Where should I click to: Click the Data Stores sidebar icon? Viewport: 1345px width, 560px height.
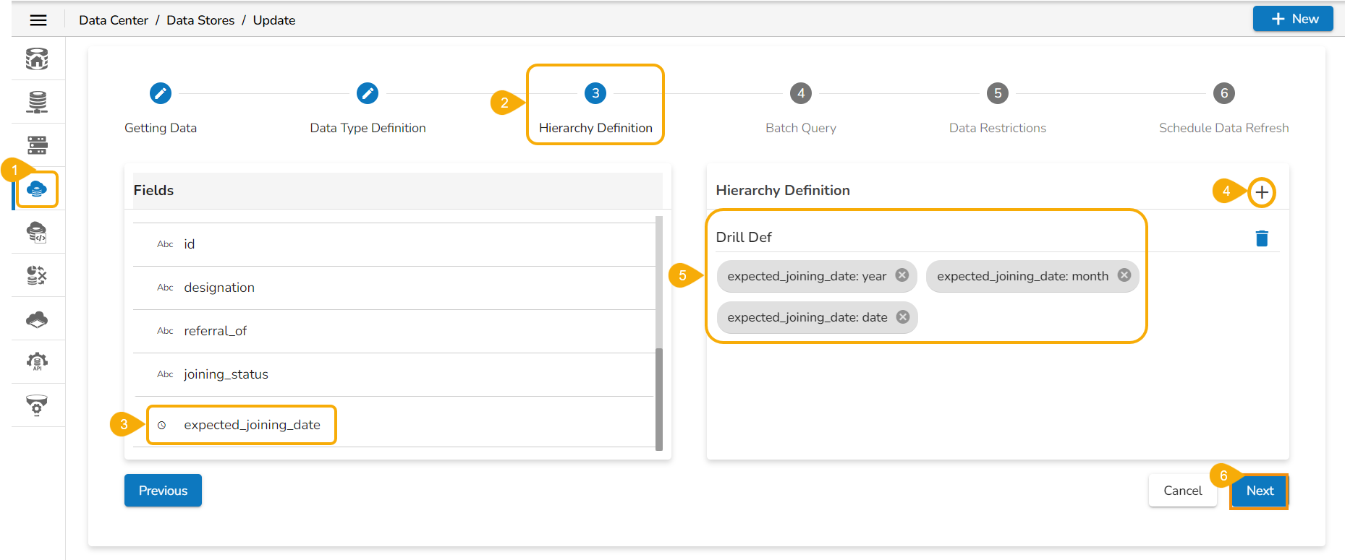(37, 189)
